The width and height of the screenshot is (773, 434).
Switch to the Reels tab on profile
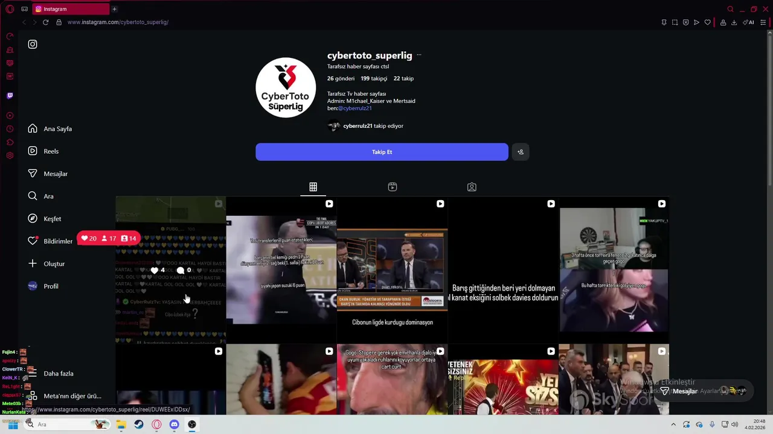(393, 187)
